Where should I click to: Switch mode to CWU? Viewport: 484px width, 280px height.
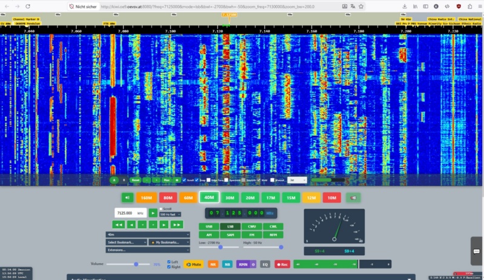click(251, 227)
